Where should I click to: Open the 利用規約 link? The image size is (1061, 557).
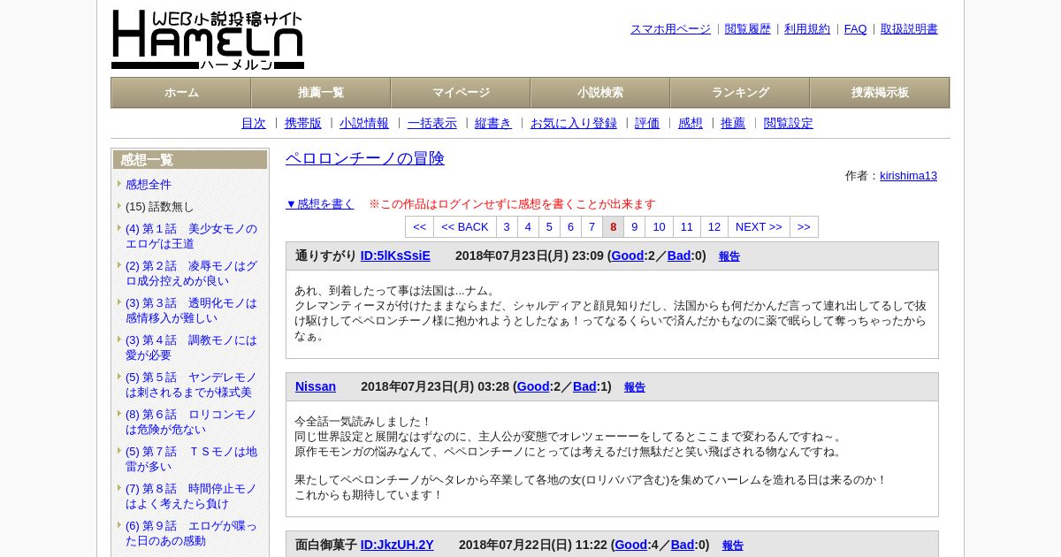click(807, 29)
